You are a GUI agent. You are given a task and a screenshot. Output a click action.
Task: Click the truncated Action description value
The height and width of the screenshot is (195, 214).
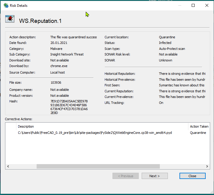(x=73, y=37)
